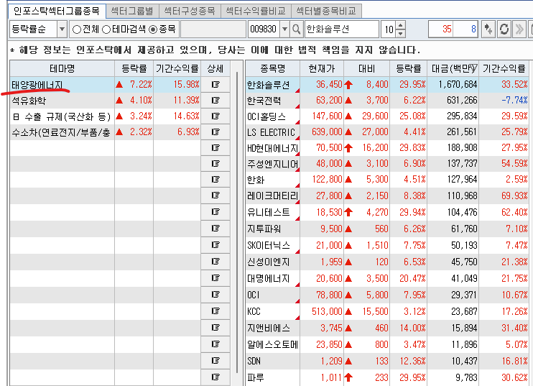Image resolution: width=533 pixels, height=386 pixels.
Task: Switch to 인포스탁섹터그룹종목 tab
Action: pyautogui.click(x=57, y=11)
